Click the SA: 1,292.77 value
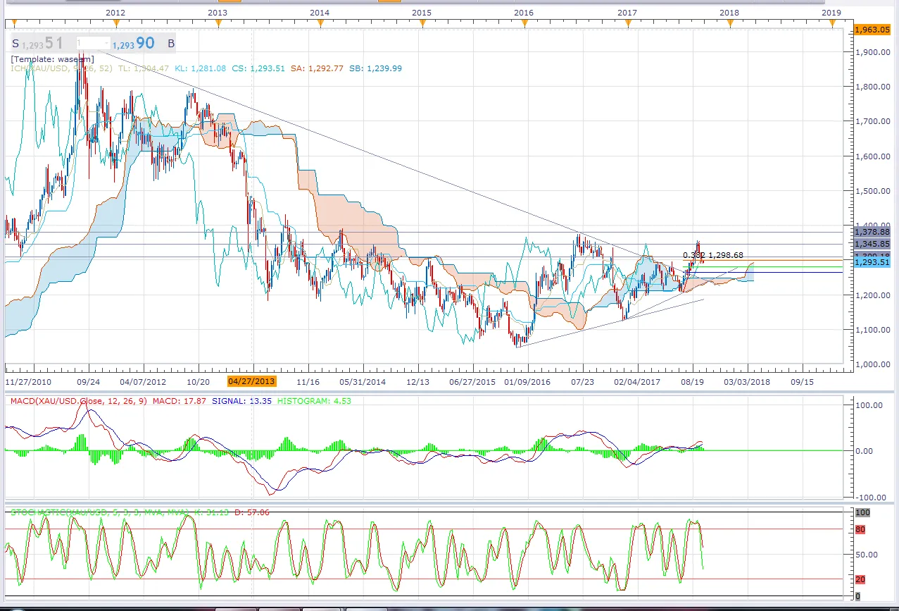899x611 pixels. point(317,68)
